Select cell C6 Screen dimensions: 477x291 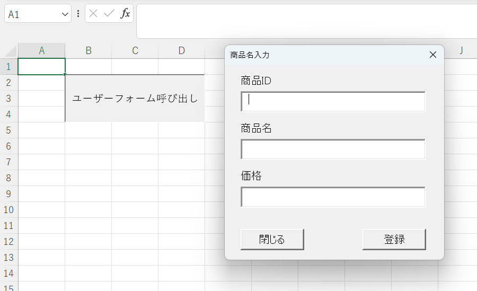[x=135, y=146]
